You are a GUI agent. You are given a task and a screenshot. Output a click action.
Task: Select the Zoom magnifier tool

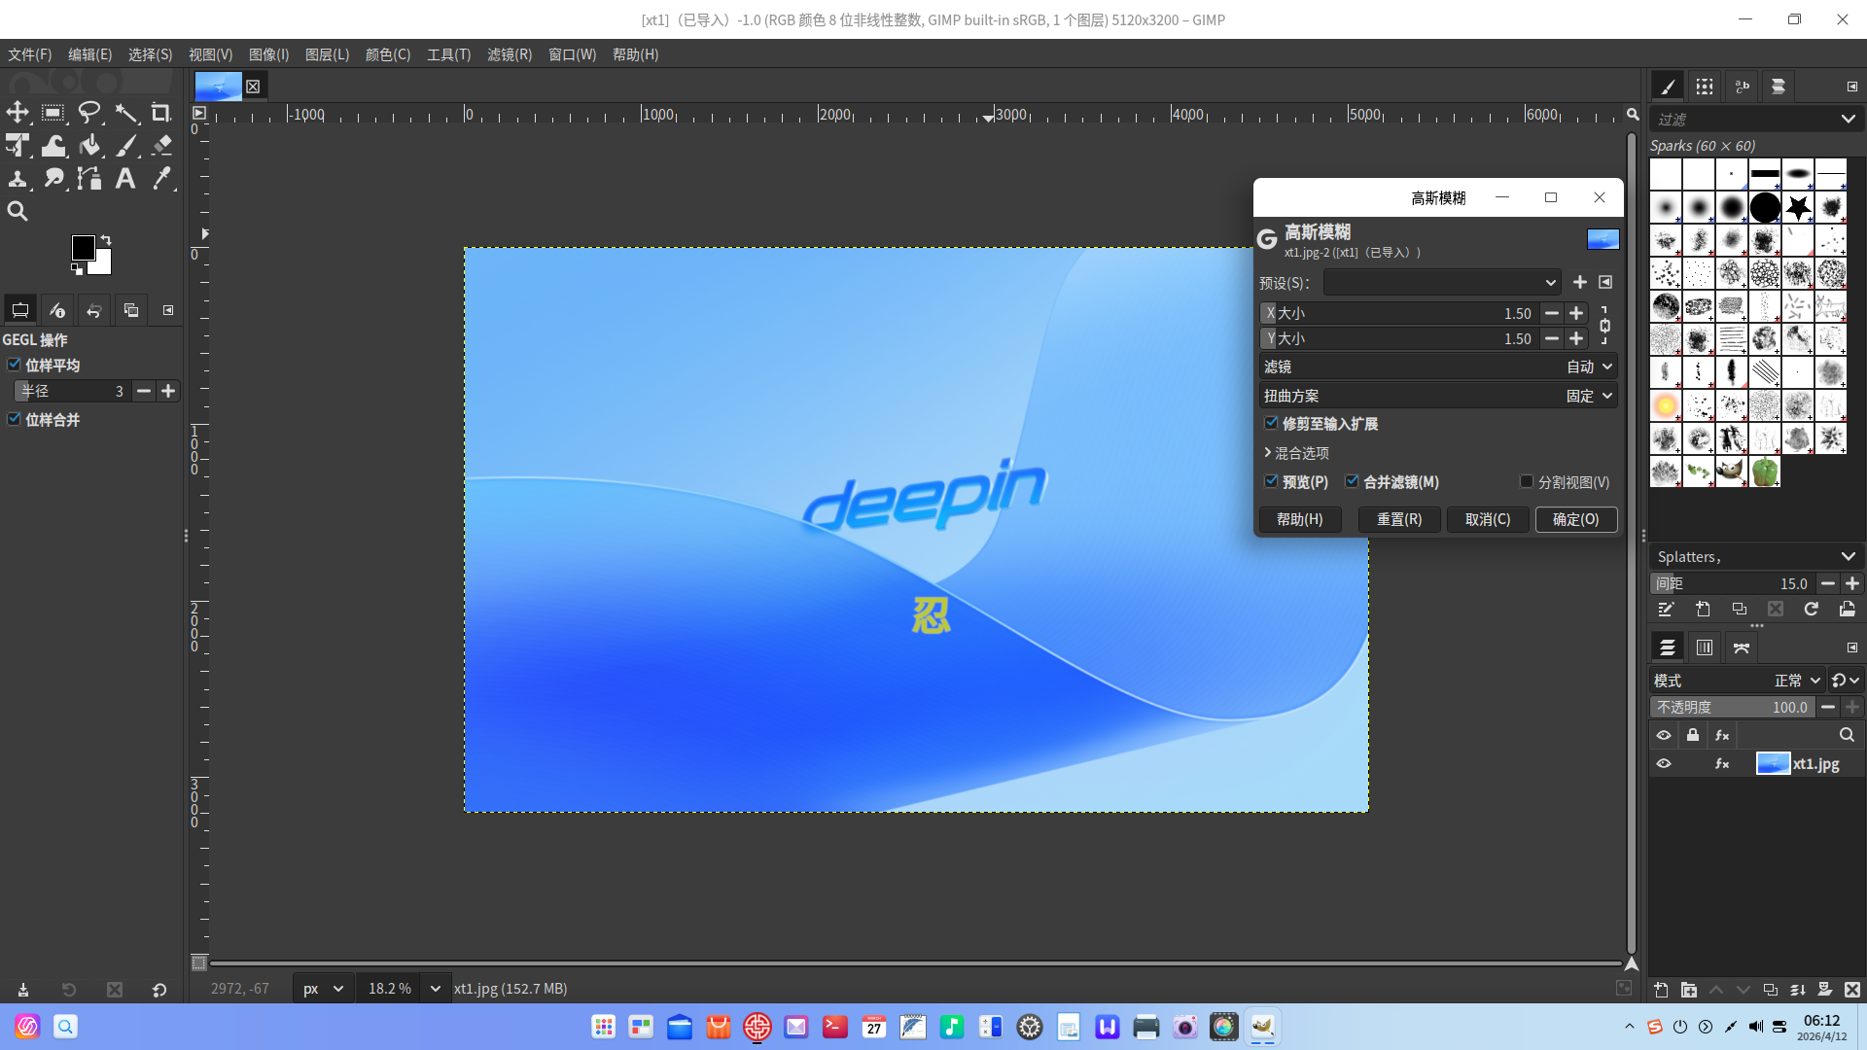coord(18,211)
